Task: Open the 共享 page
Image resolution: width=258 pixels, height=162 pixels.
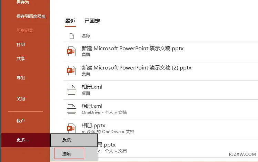Action: (x=21, y=58)
